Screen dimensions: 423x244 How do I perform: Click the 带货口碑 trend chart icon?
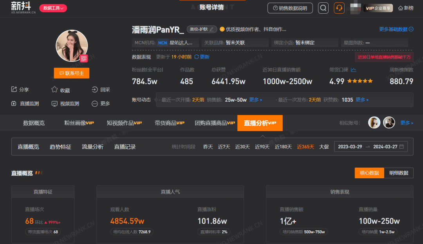click(353, 70)
